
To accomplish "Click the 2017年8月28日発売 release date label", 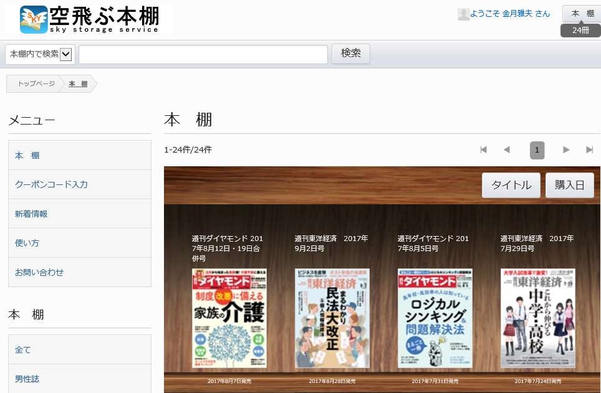I will 332,381.
